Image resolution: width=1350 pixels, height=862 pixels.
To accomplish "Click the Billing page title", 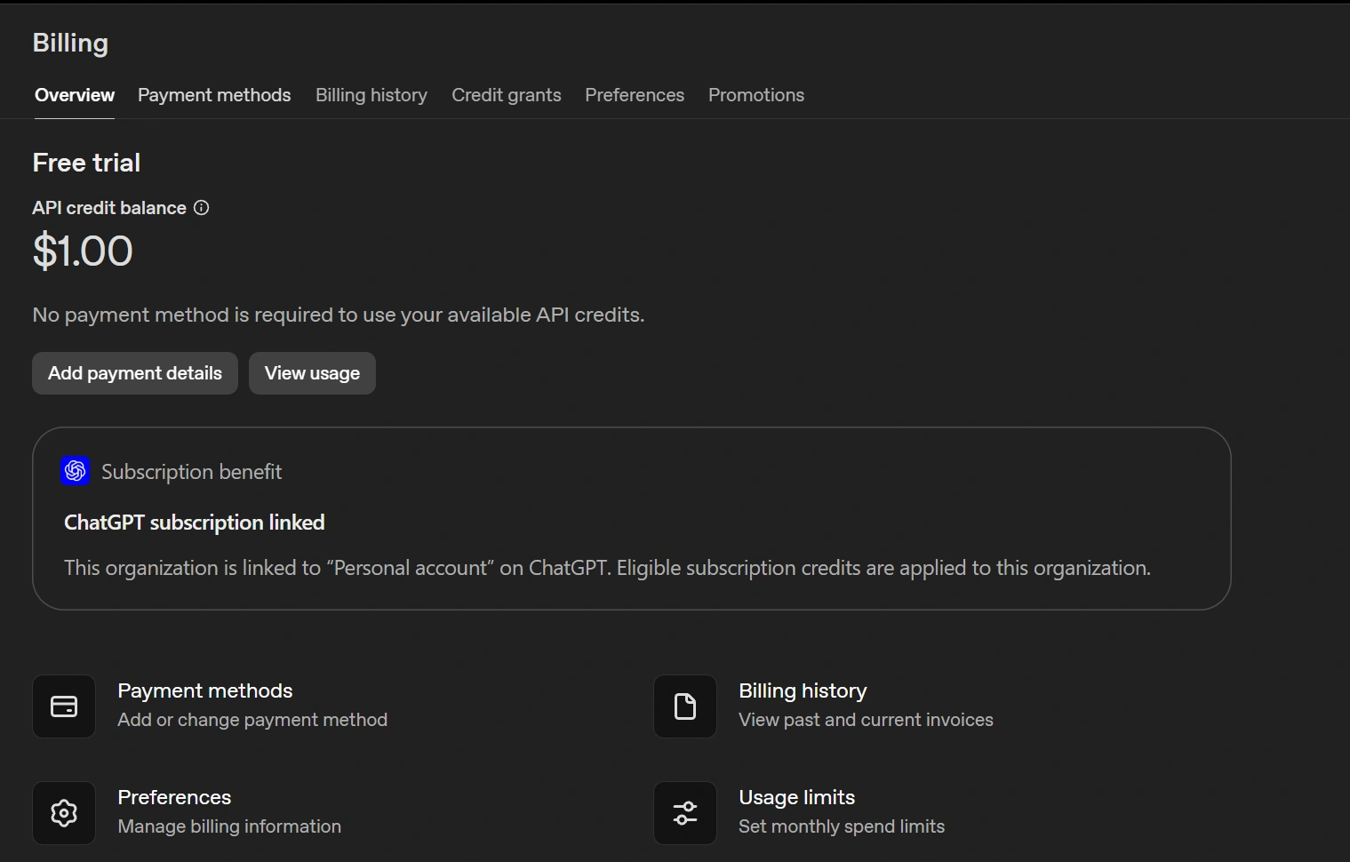I will pos(70,44).
